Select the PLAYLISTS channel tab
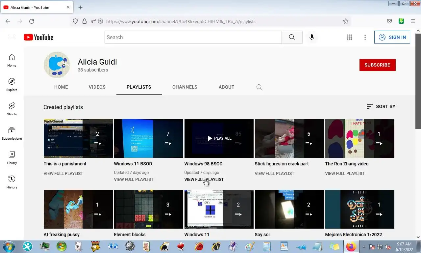Image resolution: width=421 pixels, height=253 pixels. pos(139,87)
